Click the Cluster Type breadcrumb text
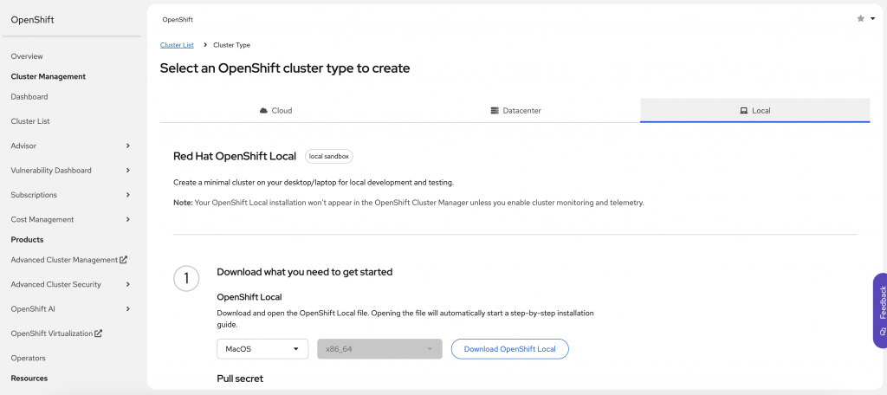This screenshot has height=395, width=887. (x=231, y=45)
